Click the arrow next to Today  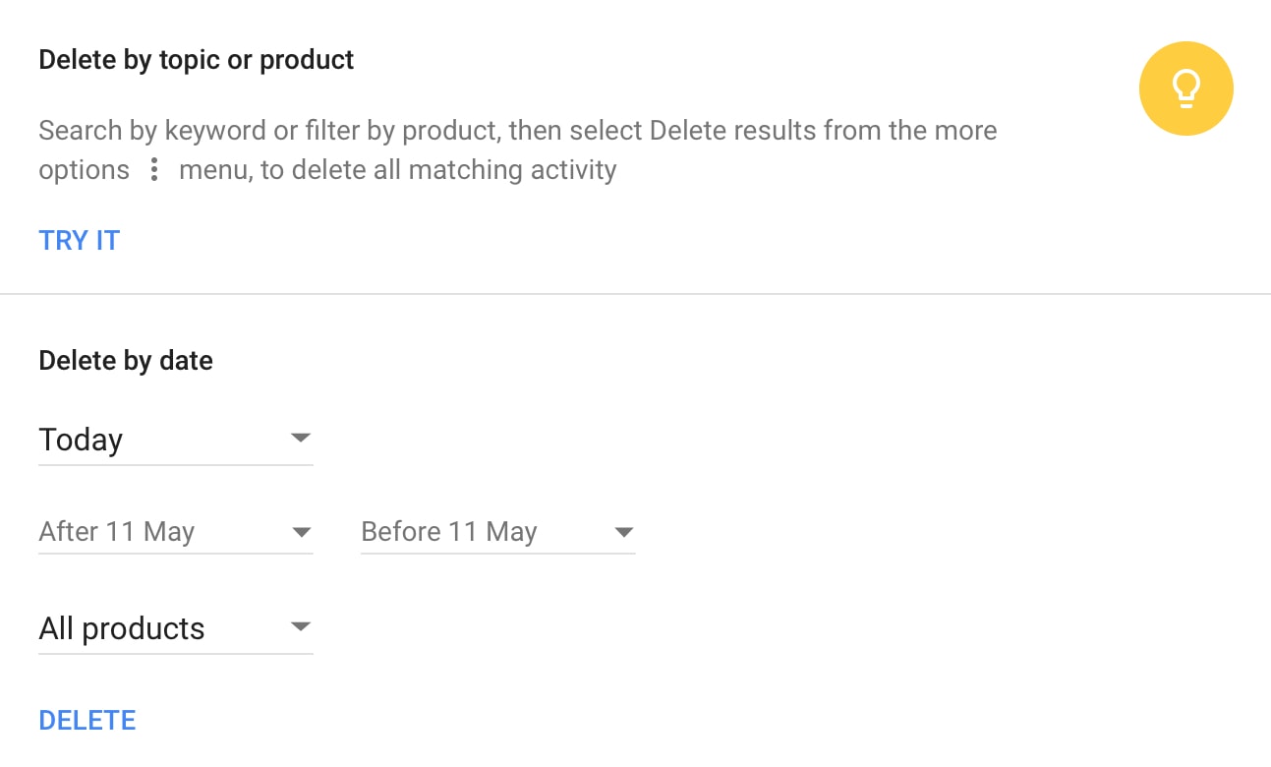tap(301, 438)
